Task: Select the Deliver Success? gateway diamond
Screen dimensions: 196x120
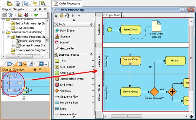Action: pos(154,92)
